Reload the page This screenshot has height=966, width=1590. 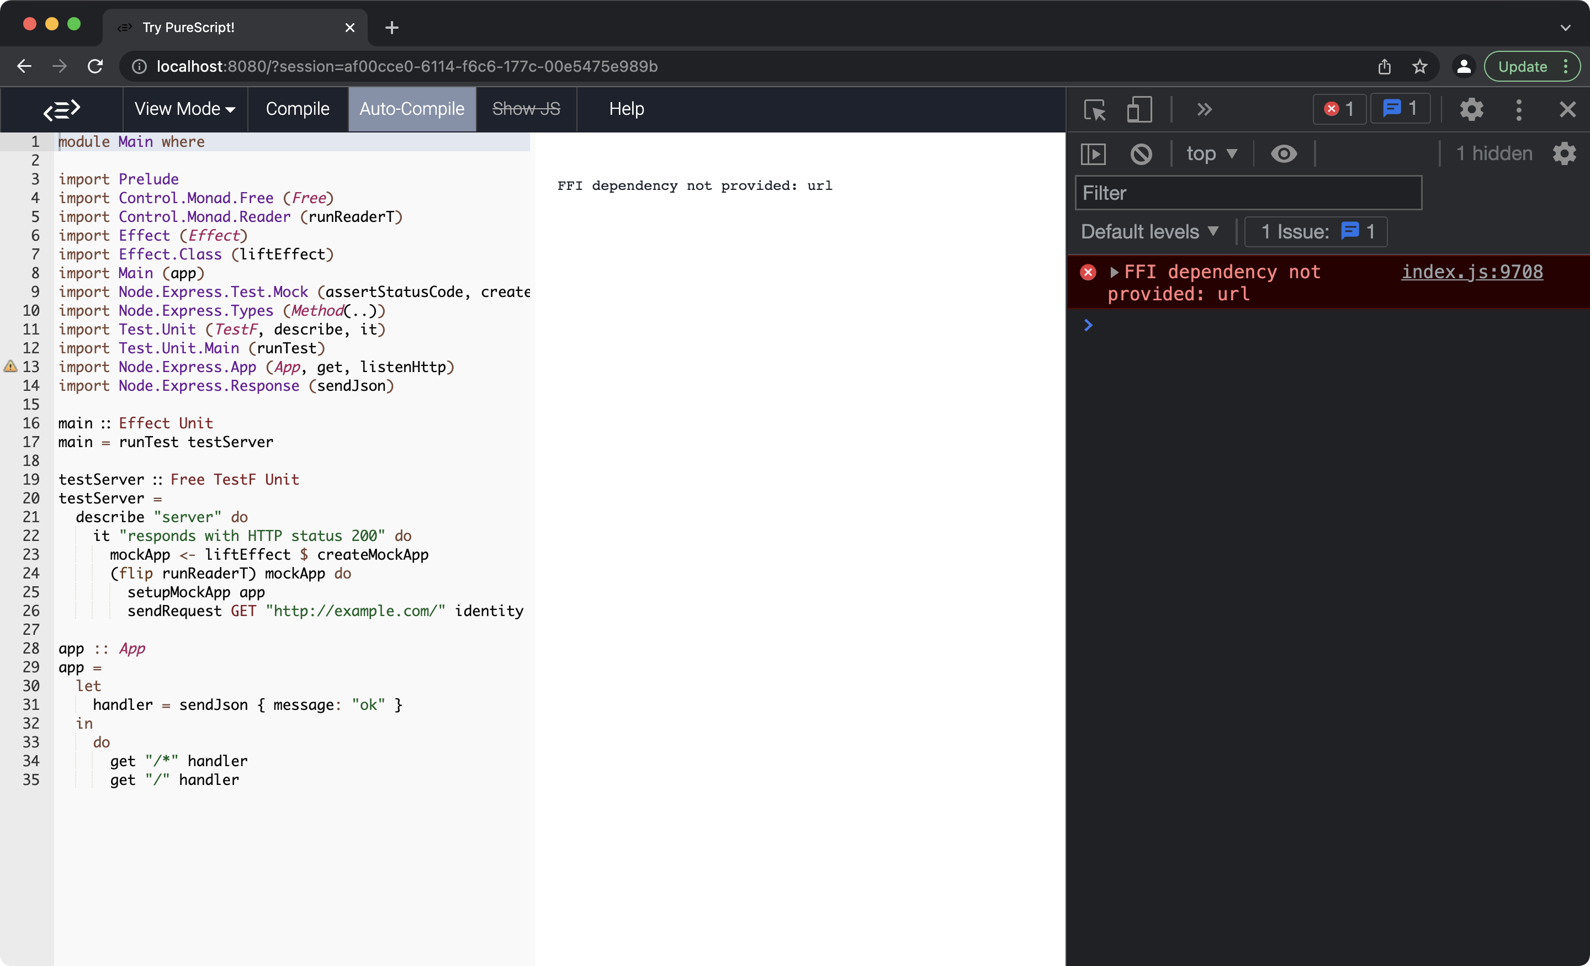pos(95,66)
